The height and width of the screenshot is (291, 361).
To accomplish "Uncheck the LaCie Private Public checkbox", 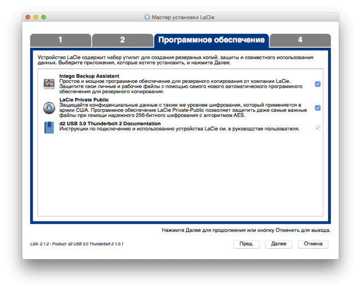I will 318,108.
